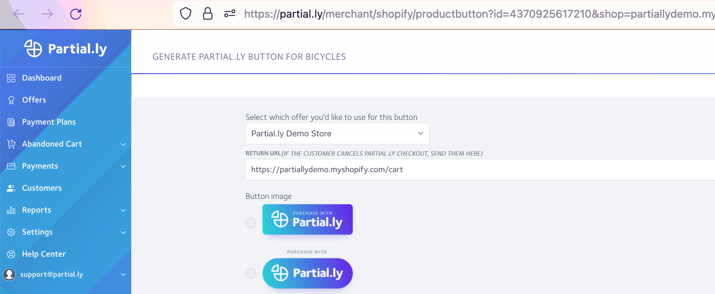Open the offer dropdown showing Partial.ly Demo Store
715x294 pixels.
point(337,134)
